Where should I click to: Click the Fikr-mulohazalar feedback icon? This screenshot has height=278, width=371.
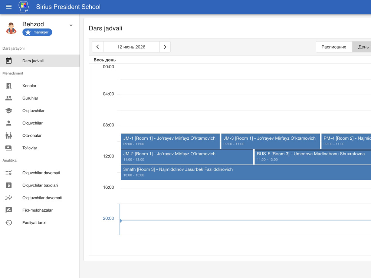pyautogui.click(x=9, y=210)
